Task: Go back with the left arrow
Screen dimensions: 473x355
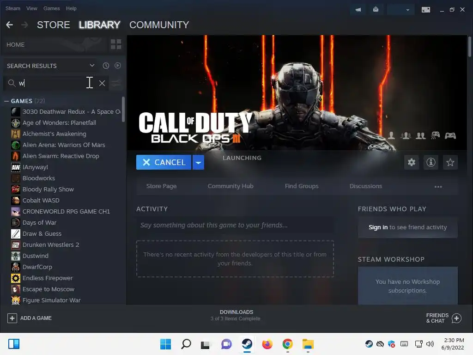Action: coord(10,25)
